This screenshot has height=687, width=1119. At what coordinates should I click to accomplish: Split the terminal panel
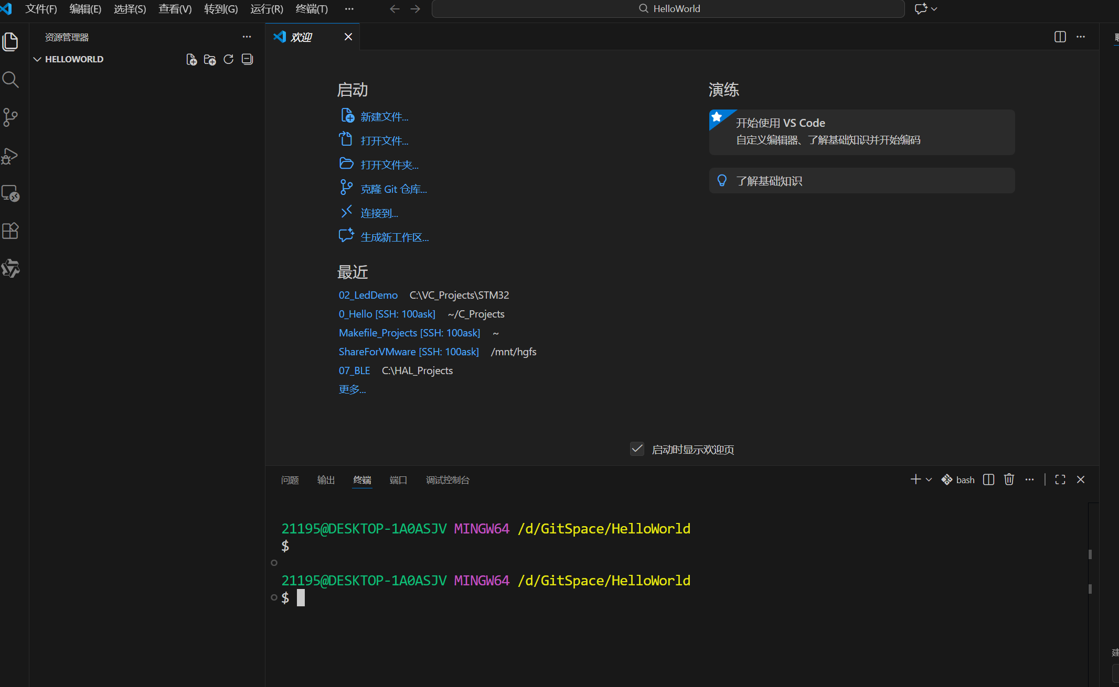988,479
